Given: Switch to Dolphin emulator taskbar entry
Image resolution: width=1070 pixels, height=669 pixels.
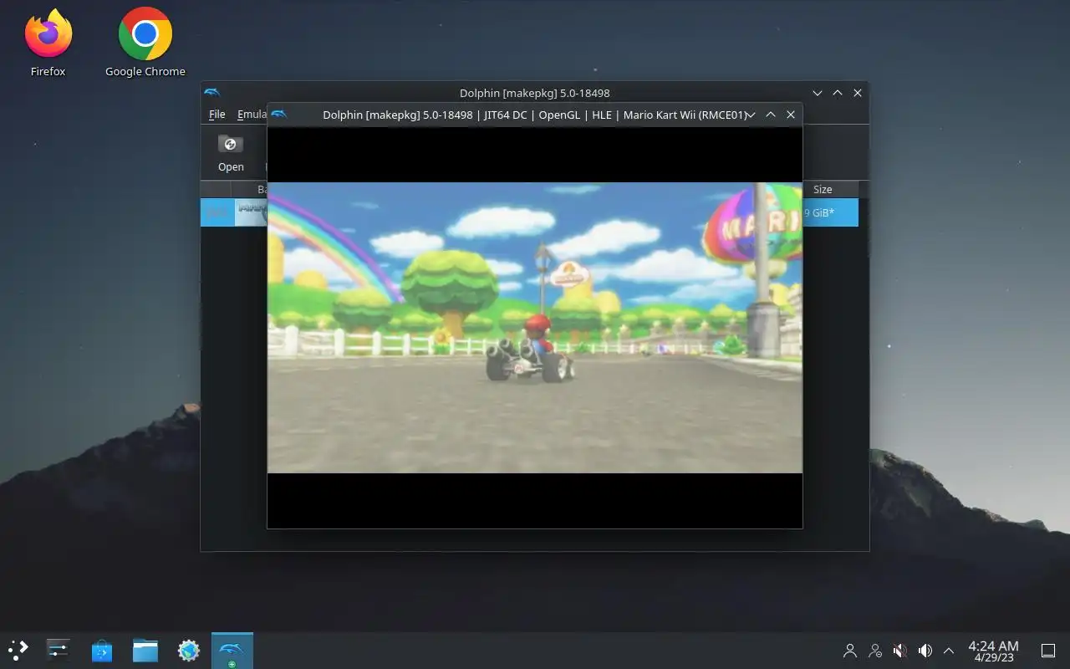Looking at the screenshot, I should (232, 650).
